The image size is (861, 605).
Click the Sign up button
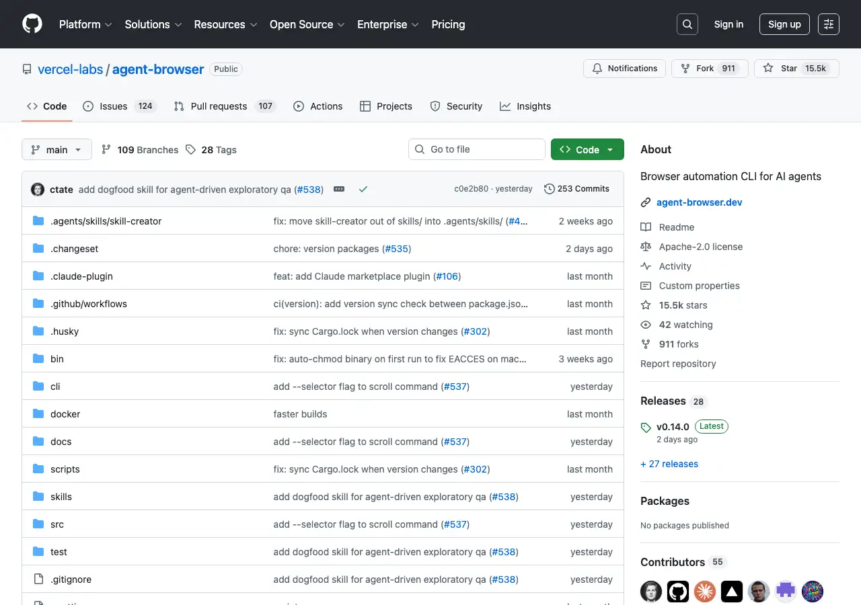784,24
